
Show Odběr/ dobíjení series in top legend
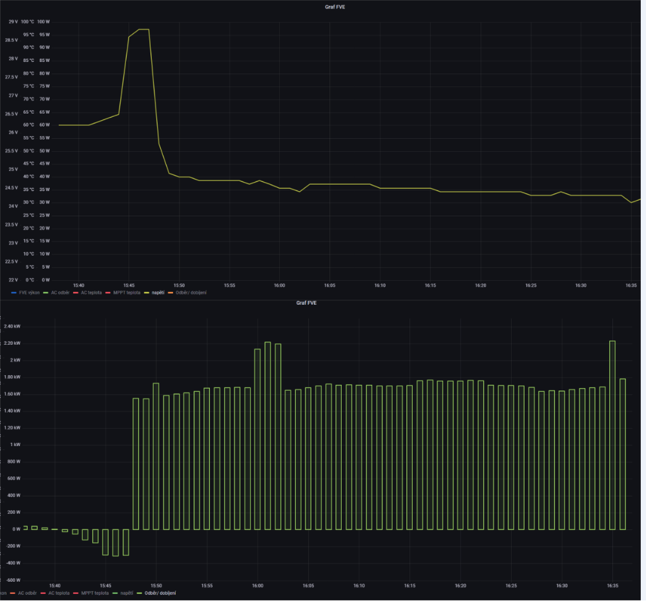[191, 292]
